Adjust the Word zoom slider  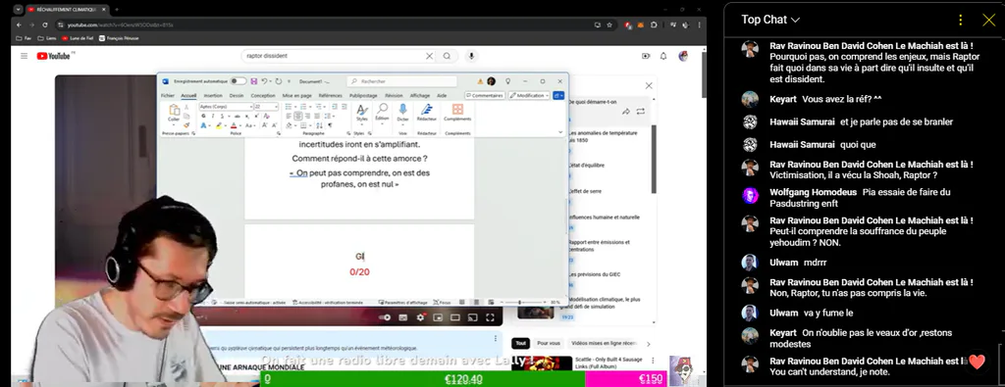520,302
